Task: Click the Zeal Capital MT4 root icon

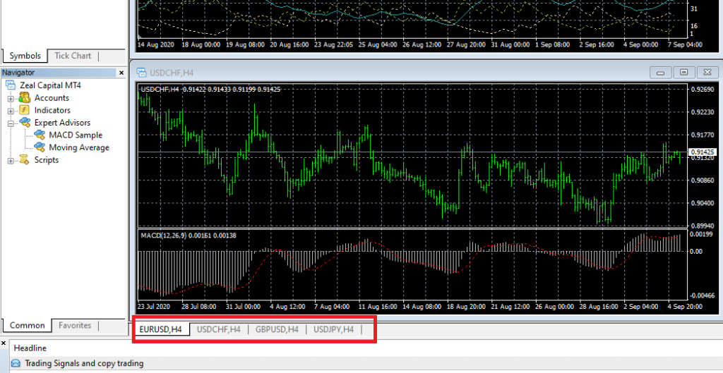Action: tap(11, 85)
